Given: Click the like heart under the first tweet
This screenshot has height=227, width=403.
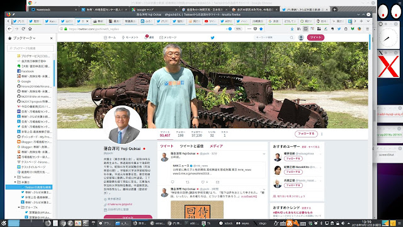Looking at the screenshot, I should (x=203, y=182).
